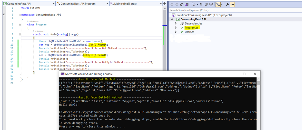Image resolution: width=305 pixels, height=133 pixels.
Task: Click the C# file icon beside Users.cs
Action: 182,32
